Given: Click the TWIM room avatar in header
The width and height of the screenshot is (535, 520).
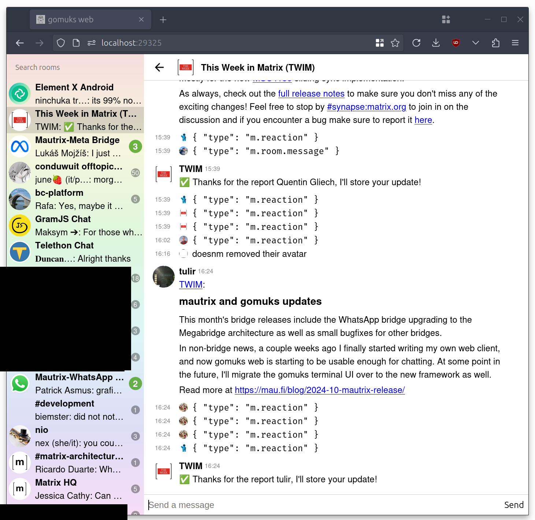Looking at the screenshot, I should 186,67.
